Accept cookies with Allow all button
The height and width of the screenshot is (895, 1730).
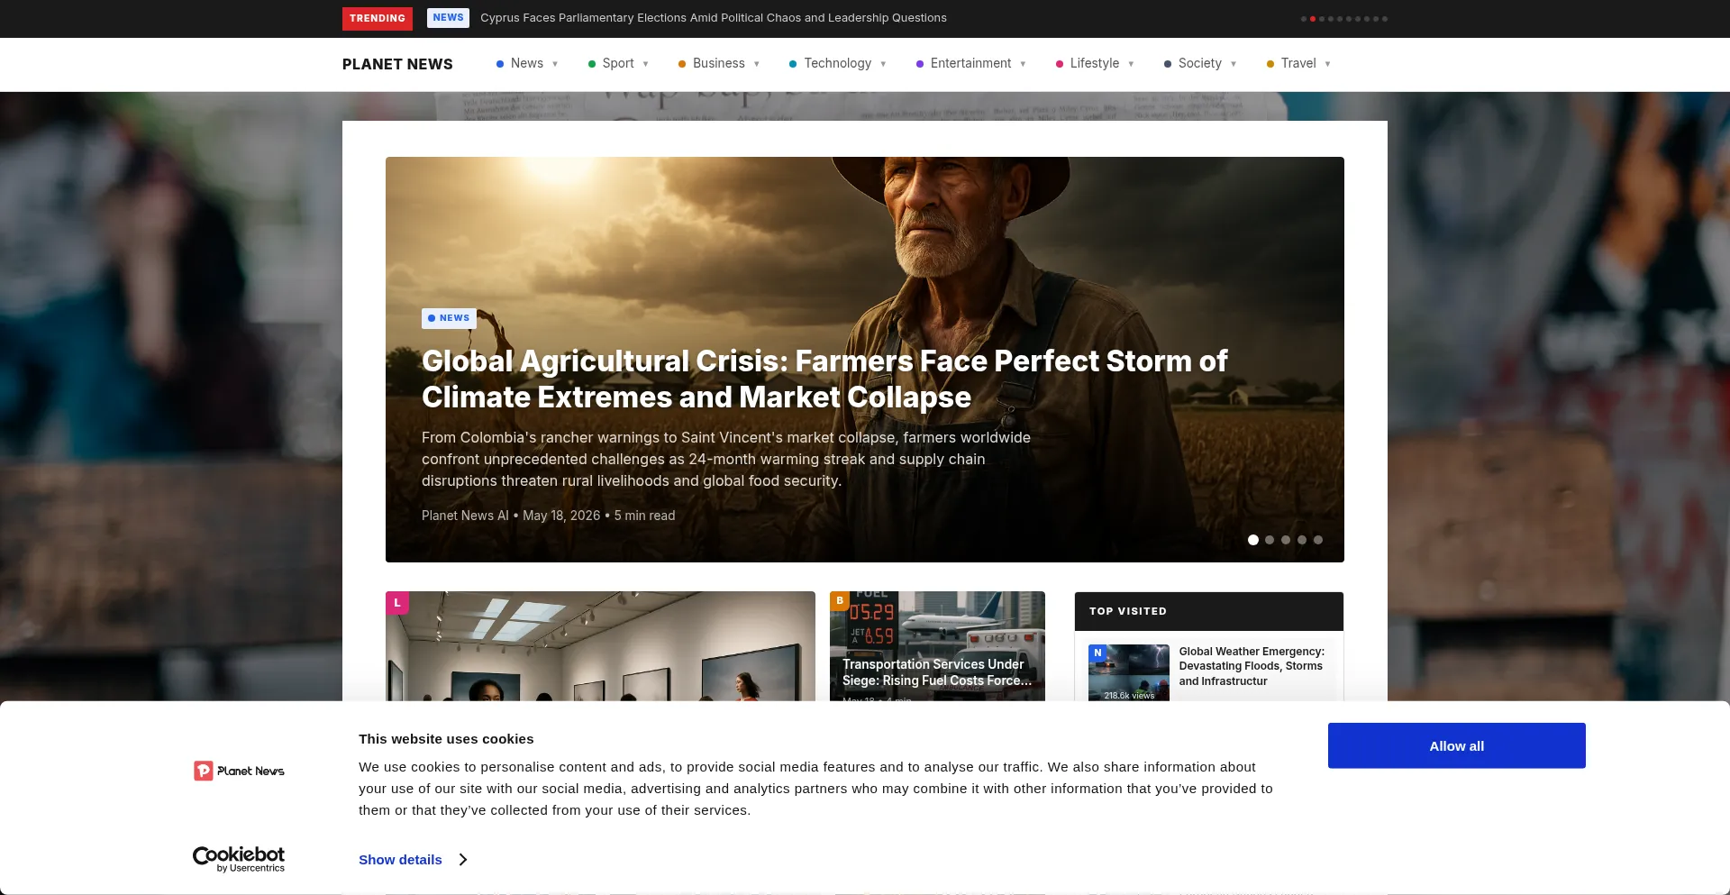pyautogui.click(x=1457, y=745)
